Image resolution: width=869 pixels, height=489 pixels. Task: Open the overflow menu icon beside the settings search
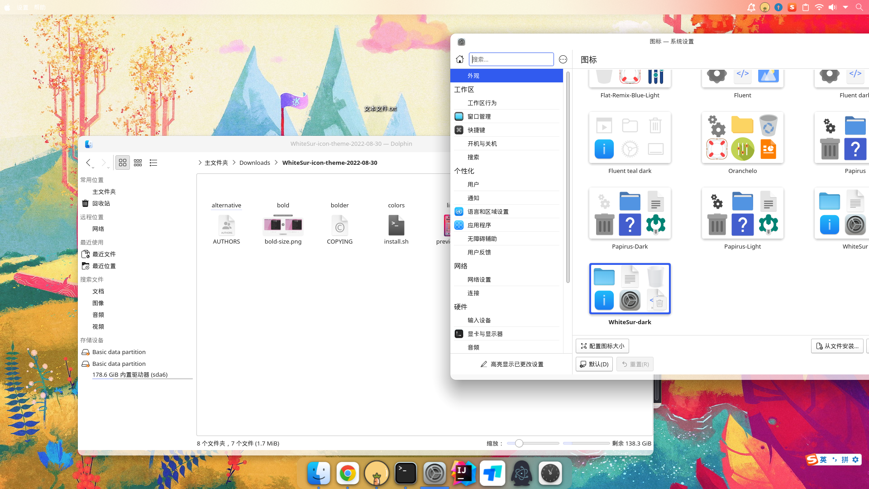click(x=563, y=59)
